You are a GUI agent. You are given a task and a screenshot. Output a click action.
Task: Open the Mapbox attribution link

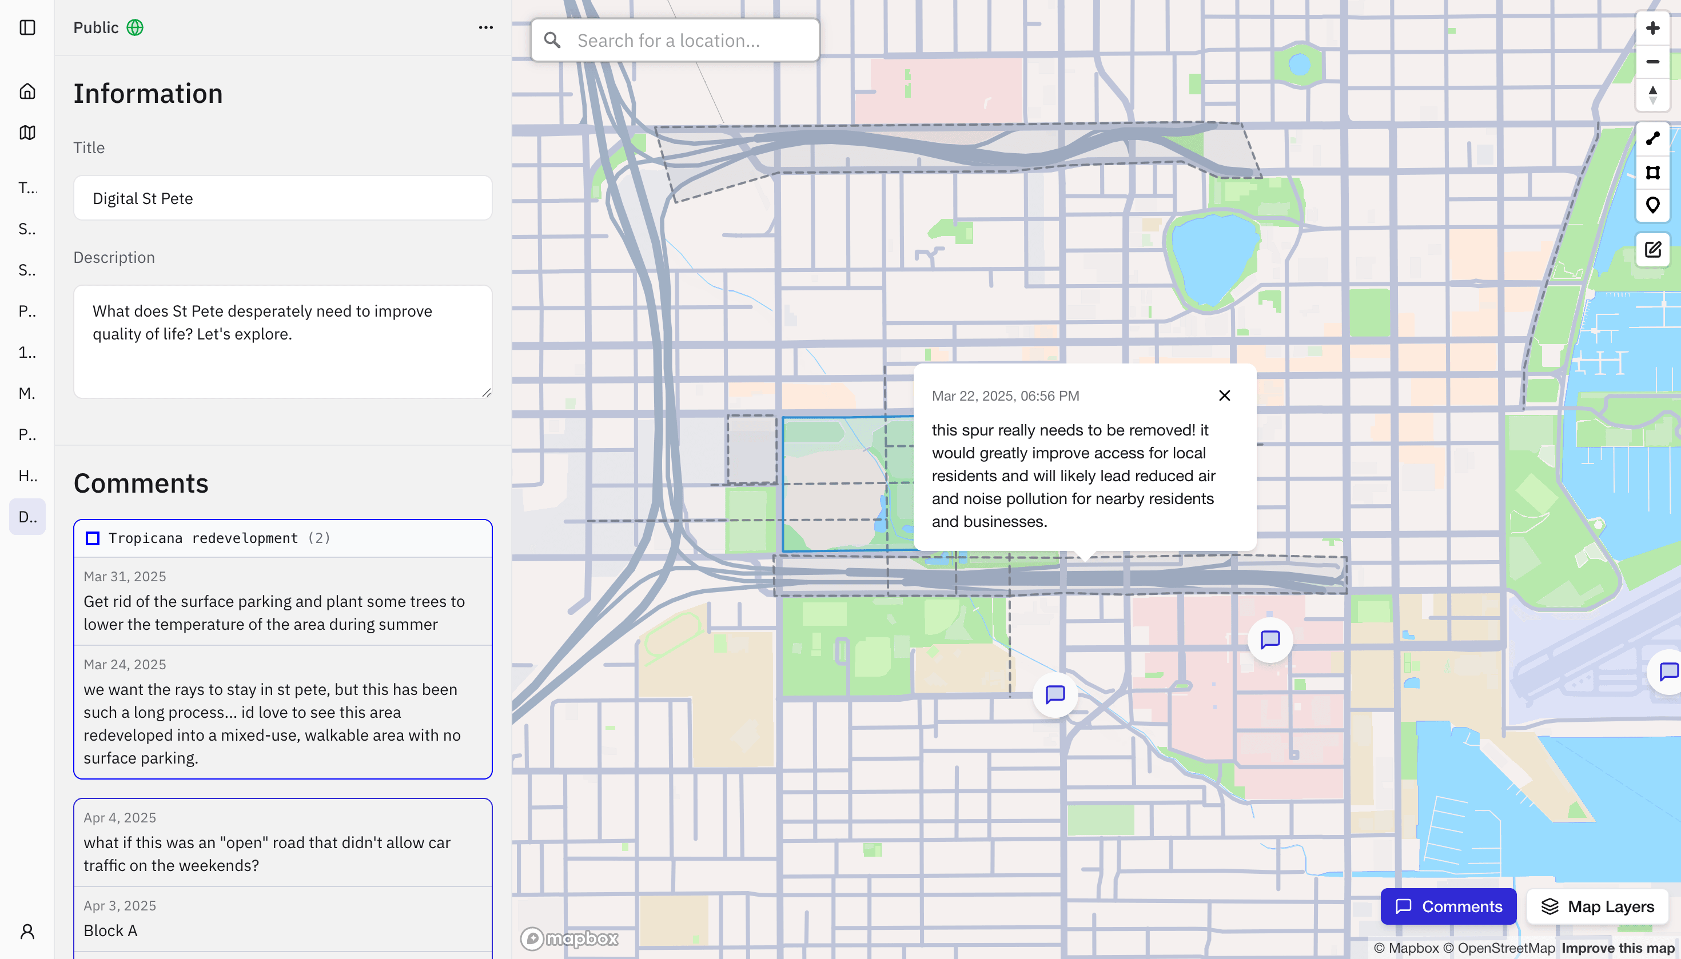tap(1405, 948)
